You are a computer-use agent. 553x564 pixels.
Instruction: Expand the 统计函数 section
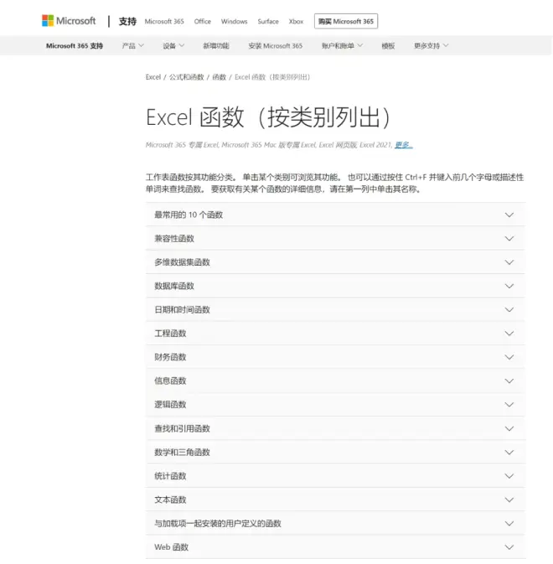[335, 476]
